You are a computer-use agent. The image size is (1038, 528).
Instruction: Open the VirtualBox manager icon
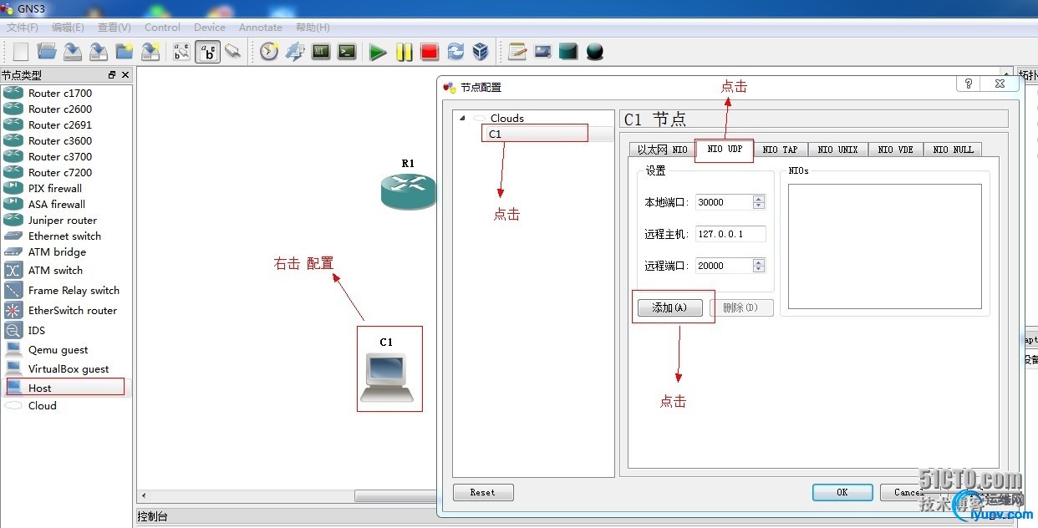point(481,51)
